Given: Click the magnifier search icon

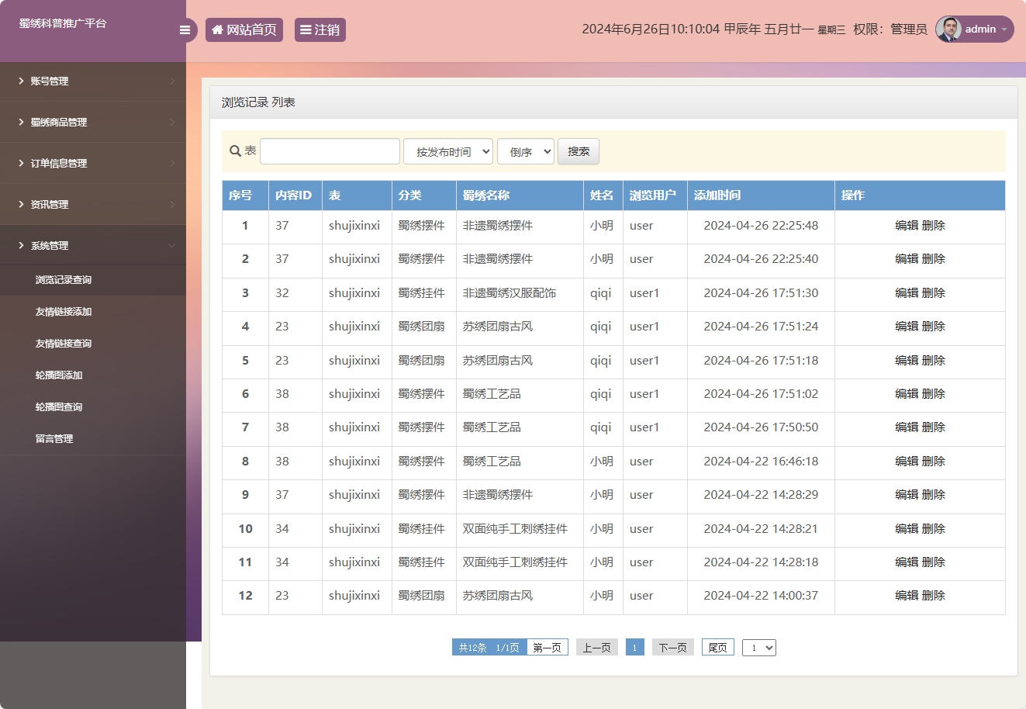Looking at the screenshot, I should tap(234, 150).
